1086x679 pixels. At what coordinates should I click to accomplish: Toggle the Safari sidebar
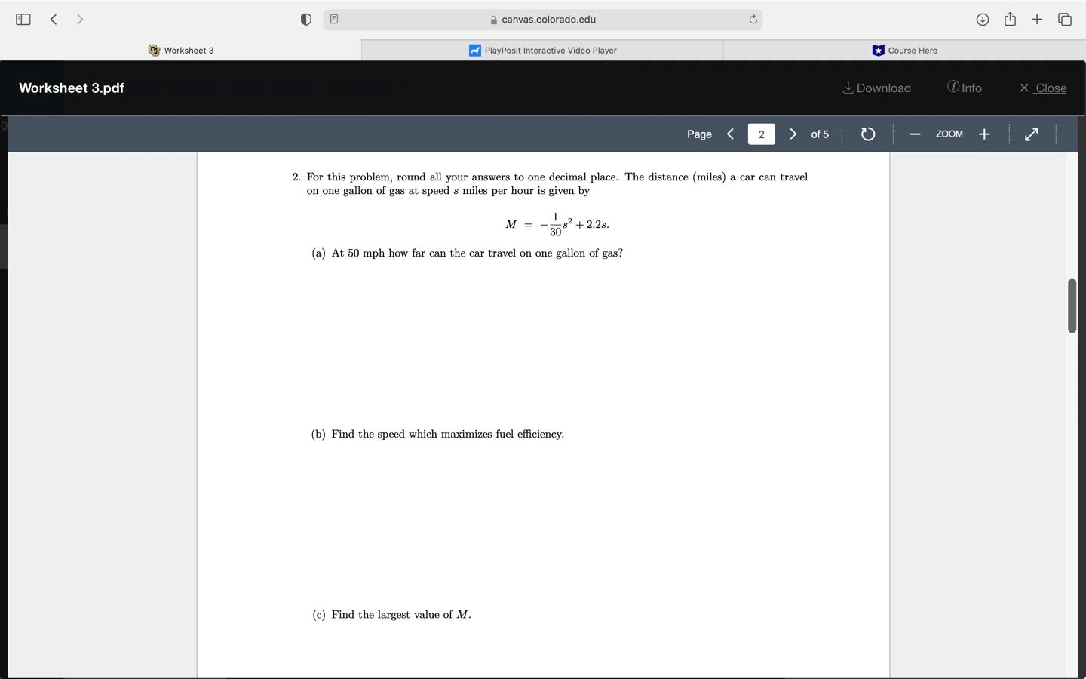point(23,19)
